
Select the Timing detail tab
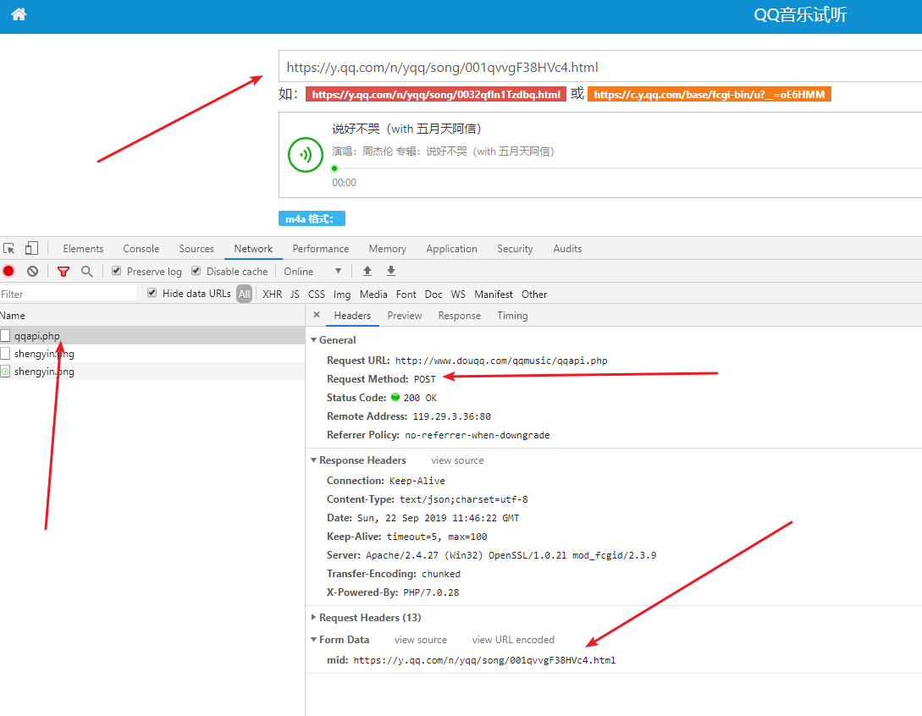coord(512,316)
